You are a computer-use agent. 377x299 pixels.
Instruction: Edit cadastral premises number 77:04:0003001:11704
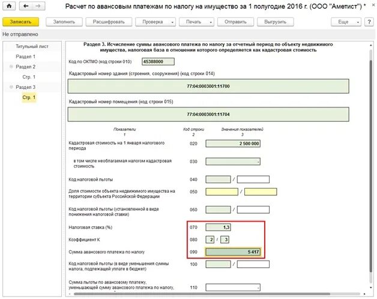pyautogui.click(x=208, y=114)
